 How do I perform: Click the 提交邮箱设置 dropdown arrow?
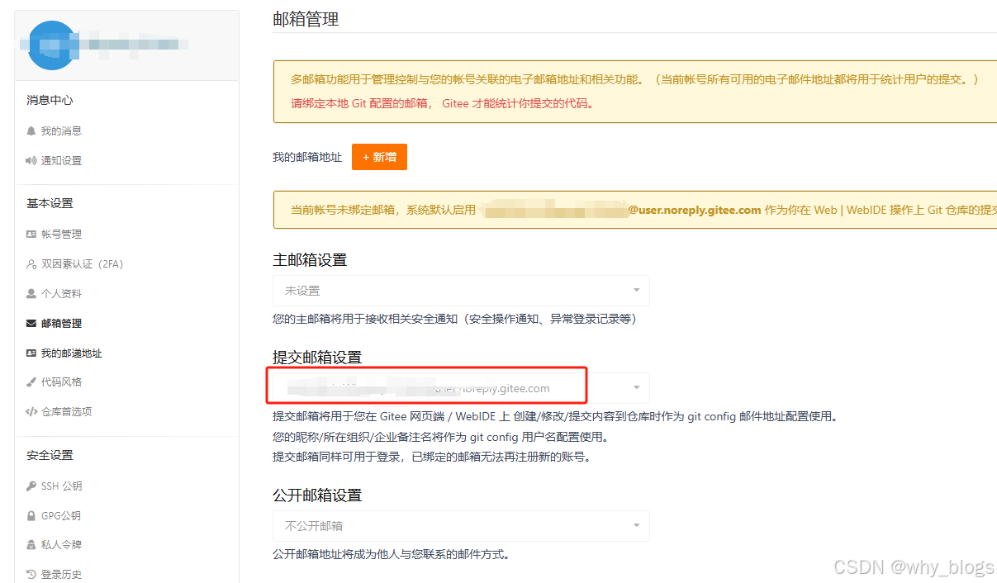click(x=636, y=388)
